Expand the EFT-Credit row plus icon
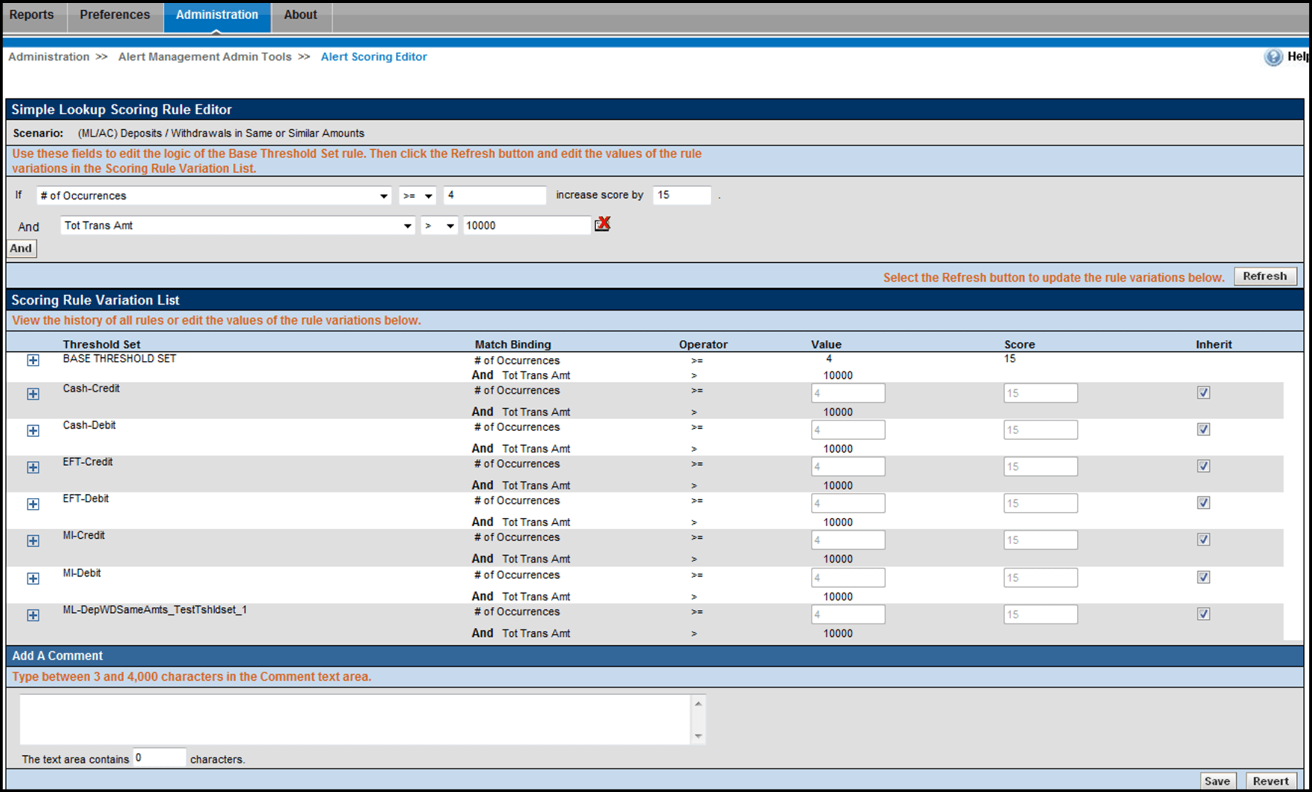Image resolution: width=1312 pixels, height=792 pixels. (x=33, y=467)
